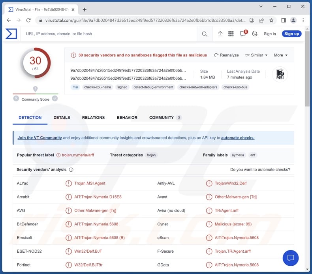
Task: Toggle dark mode moon icon
Action: coord(255,34)
